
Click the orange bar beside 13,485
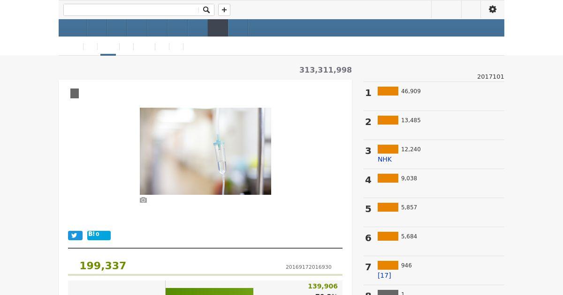click(x=388, y=120)
